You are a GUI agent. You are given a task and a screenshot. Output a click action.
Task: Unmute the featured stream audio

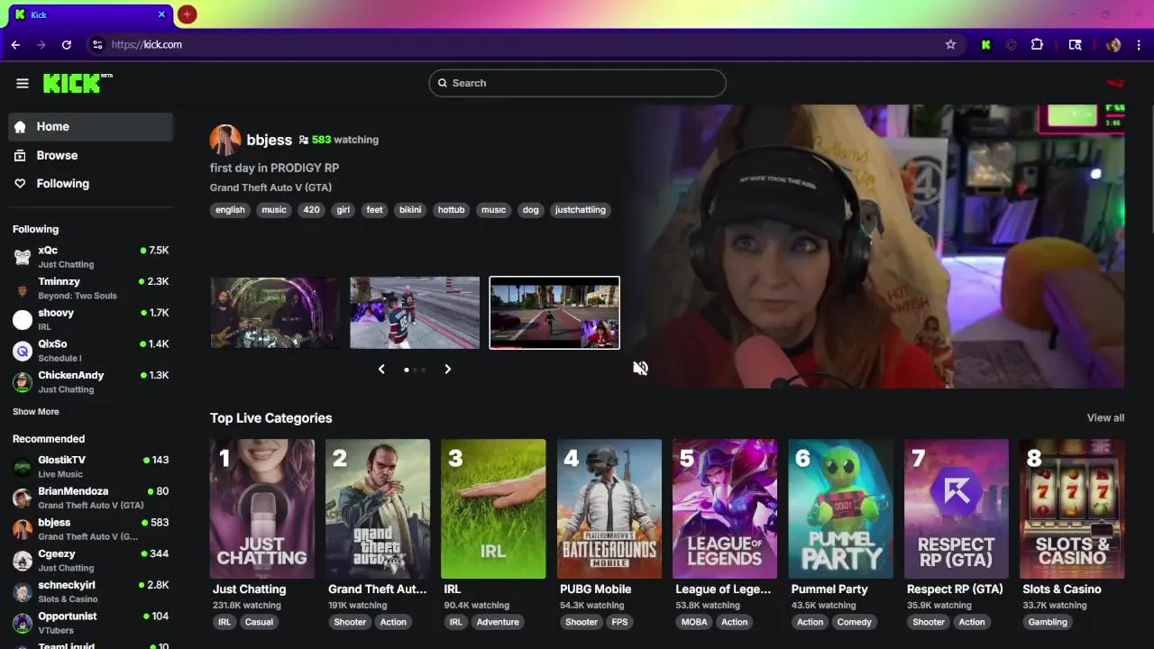click(x=640, y=368)
